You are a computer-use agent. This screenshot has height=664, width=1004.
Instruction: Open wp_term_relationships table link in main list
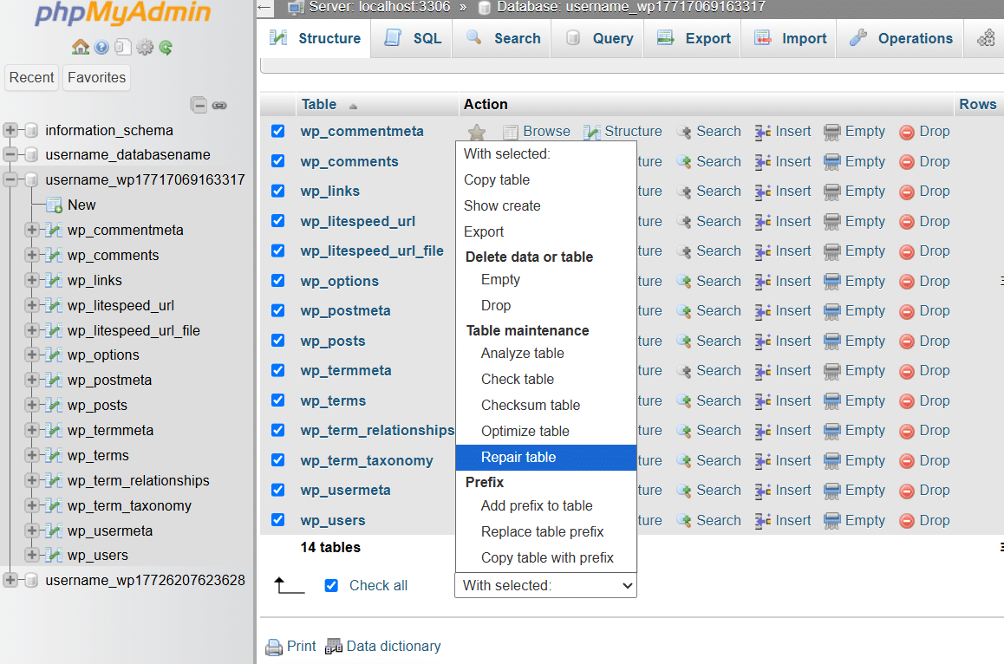click(x=377, y=430)
